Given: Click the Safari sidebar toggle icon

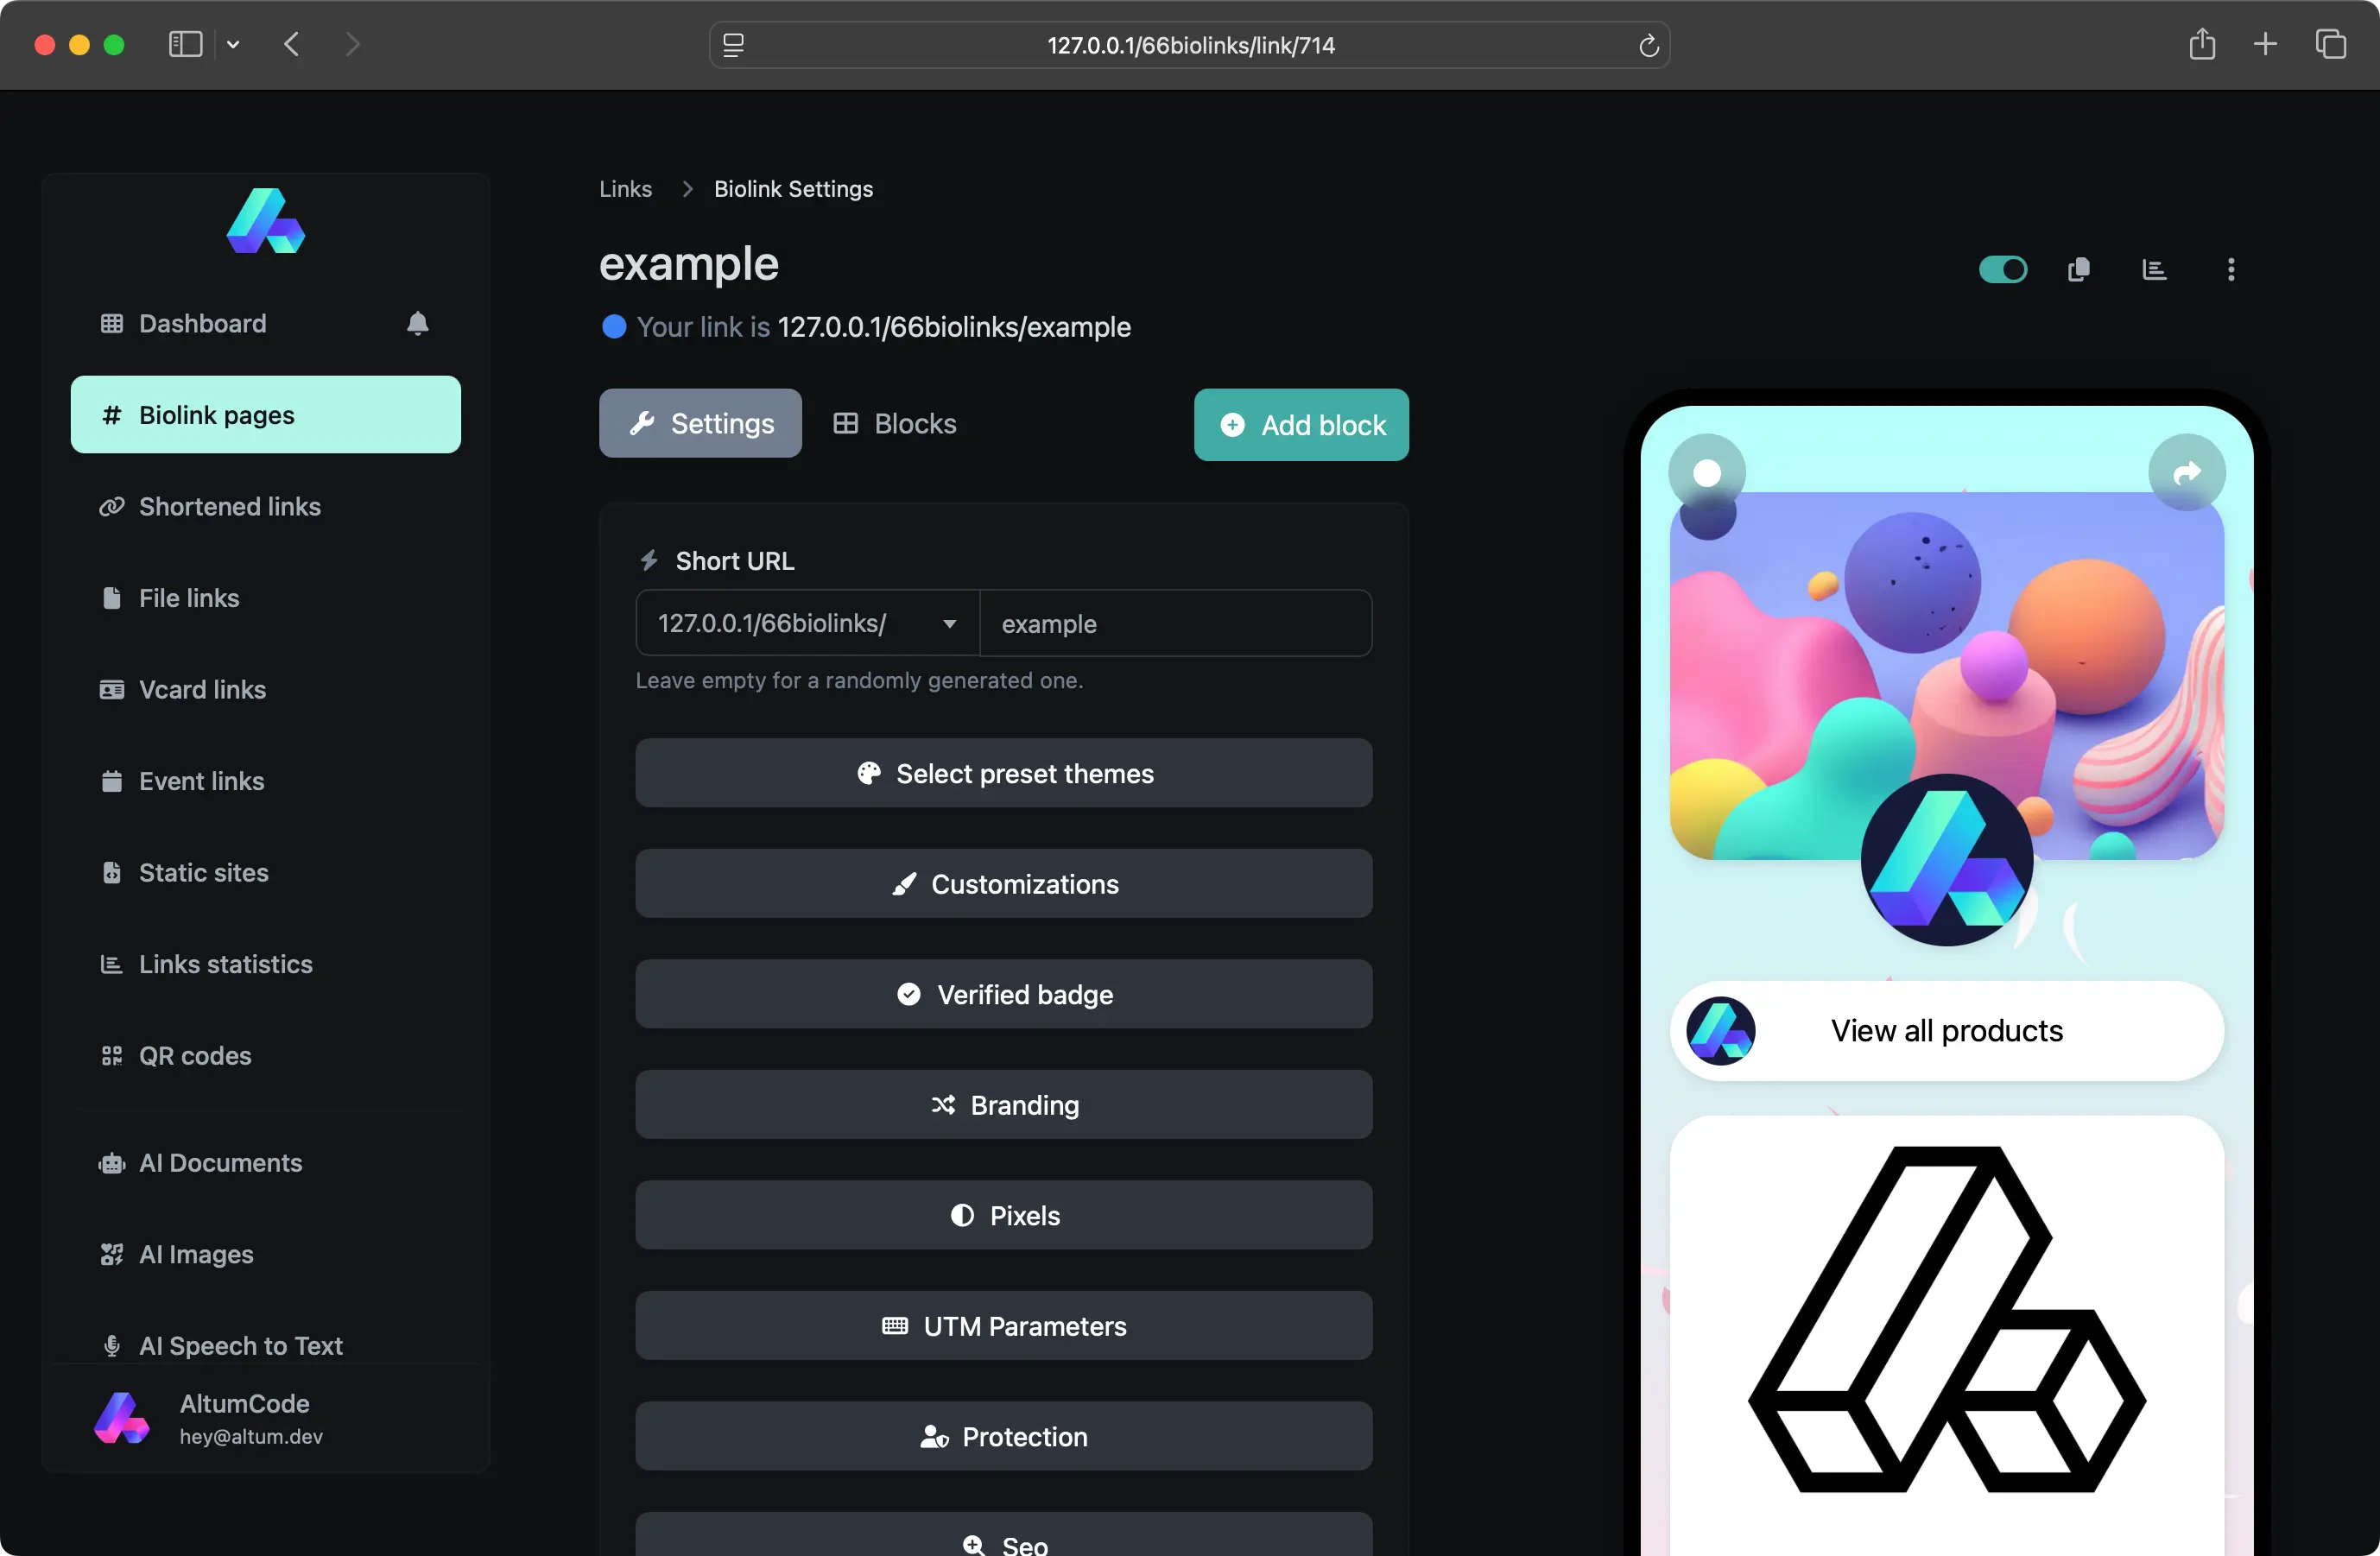Looking at the screenshot, I should pyautogui.click(x=185, y=44).
